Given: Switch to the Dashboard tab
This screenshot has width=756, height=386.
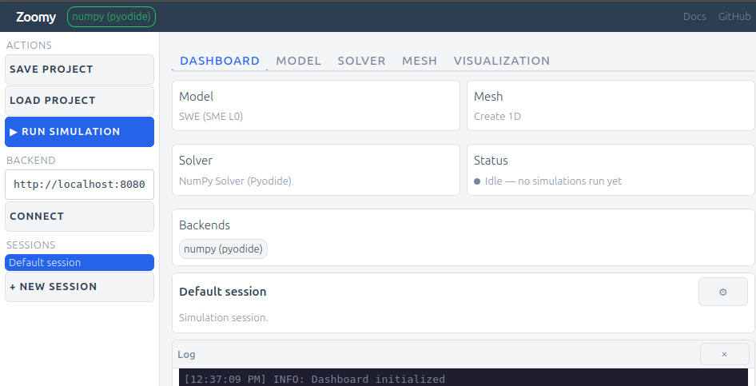Looking at the screenshot, I should [x=220, y=61].
